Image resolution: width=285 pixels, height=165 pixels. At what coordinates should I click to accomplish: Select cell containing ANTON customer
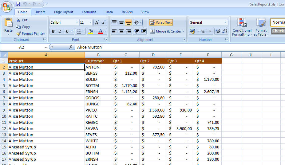98,67
